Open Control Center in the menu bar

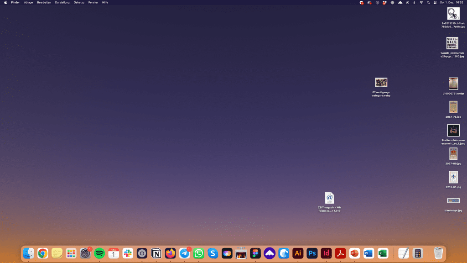tap(435, 2)
